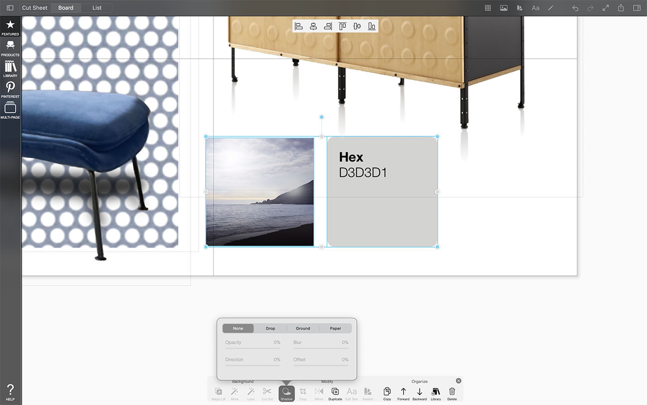Move selection Forward with arrow icon
The height and width of the screenshot is (405, 647).
click(403, 393)
